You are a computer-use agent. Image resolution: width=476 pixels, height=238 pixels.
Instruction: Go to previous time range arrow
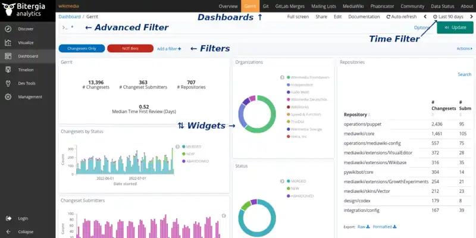tap(425, 17)
